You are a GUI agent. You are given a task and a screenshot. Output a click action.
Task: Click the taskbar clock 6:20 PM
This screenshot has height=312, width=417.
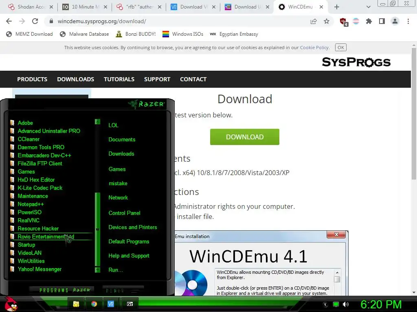[x=381, y=304]
